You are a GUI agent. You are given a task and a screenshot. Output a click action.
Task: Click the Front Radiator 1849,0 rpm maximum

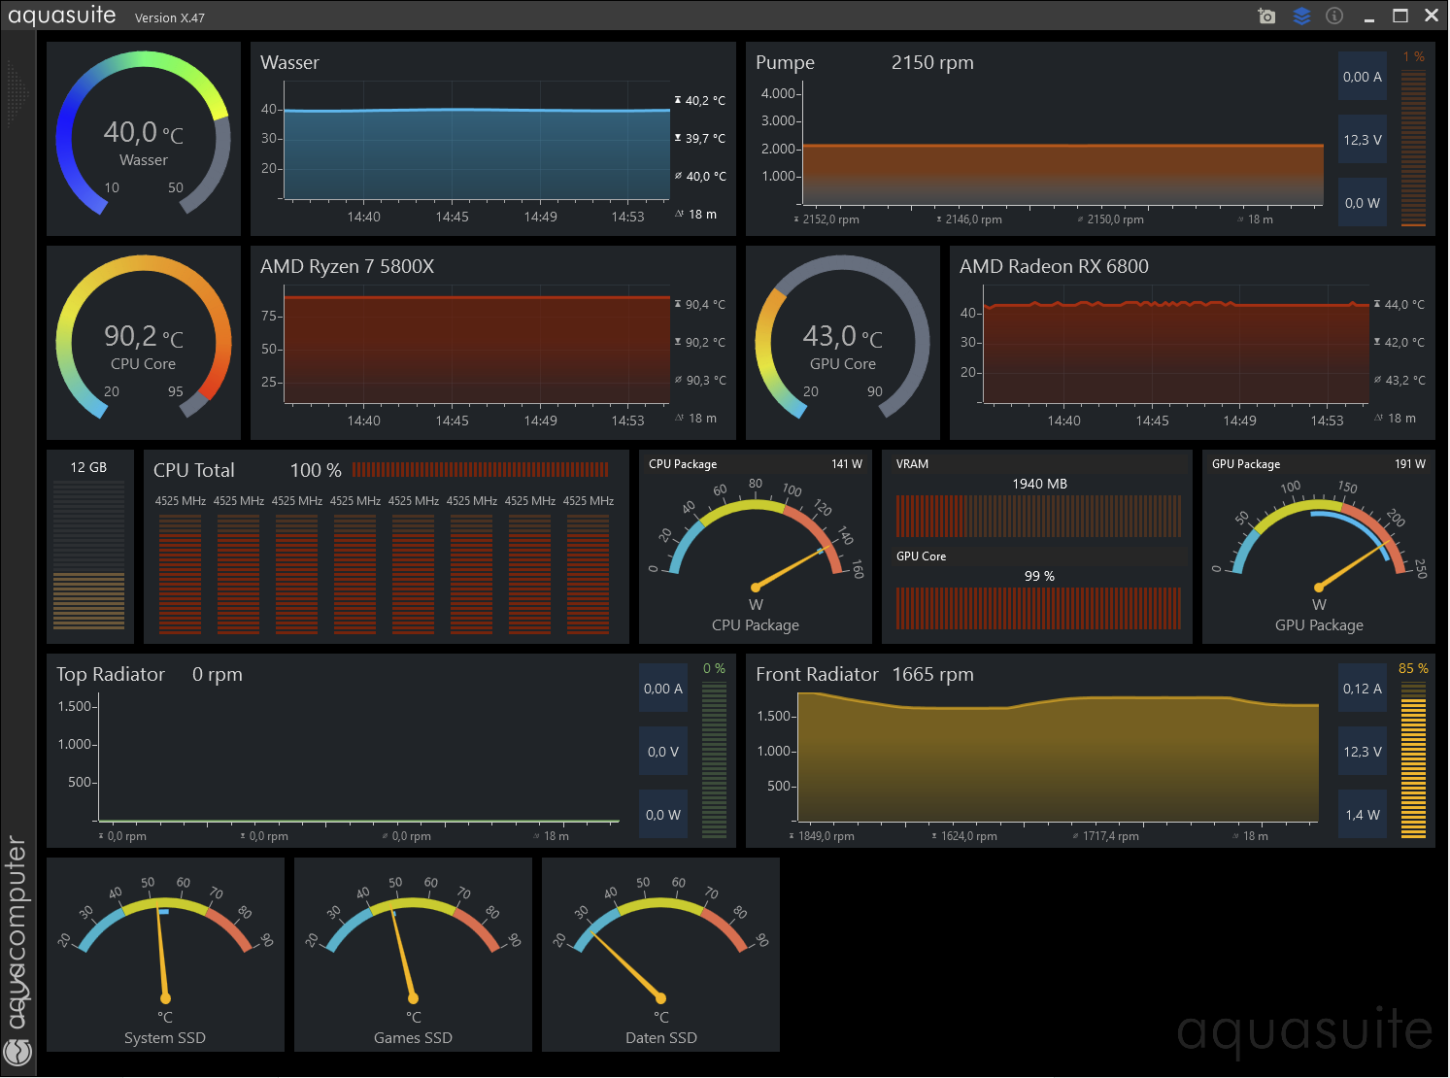826,836
